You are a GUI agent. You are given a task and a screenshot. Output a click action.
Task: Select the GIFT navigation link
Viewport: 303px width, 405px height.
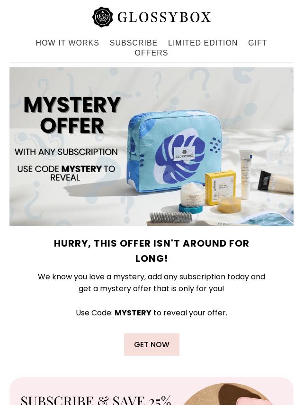(x=258, y=43)
